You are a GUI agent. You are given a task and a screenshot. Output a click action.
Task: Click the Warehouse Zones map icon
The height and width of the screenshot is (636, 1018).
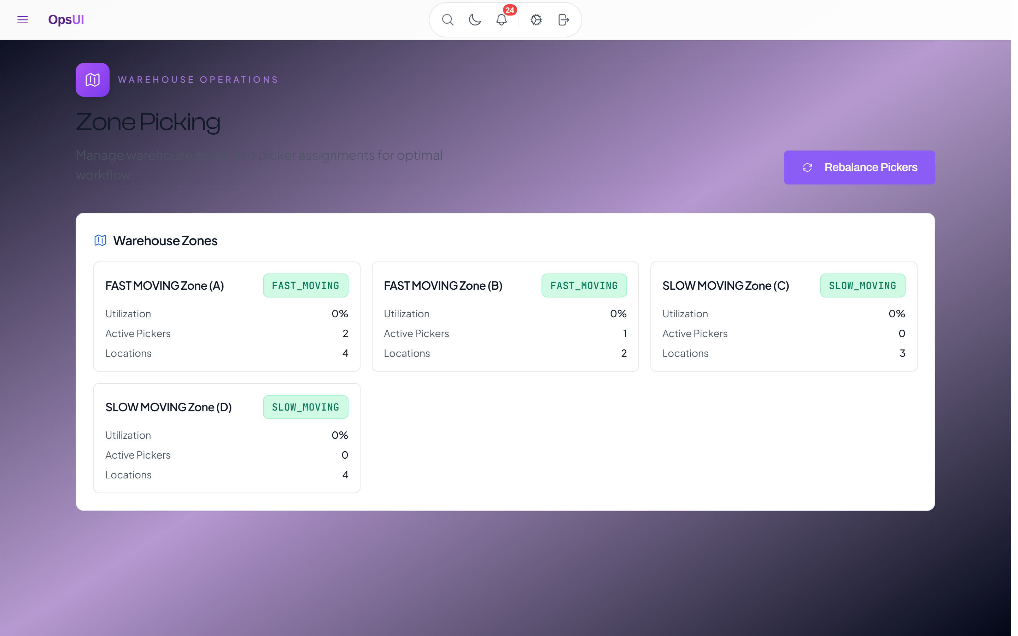(x=100, y=241)
